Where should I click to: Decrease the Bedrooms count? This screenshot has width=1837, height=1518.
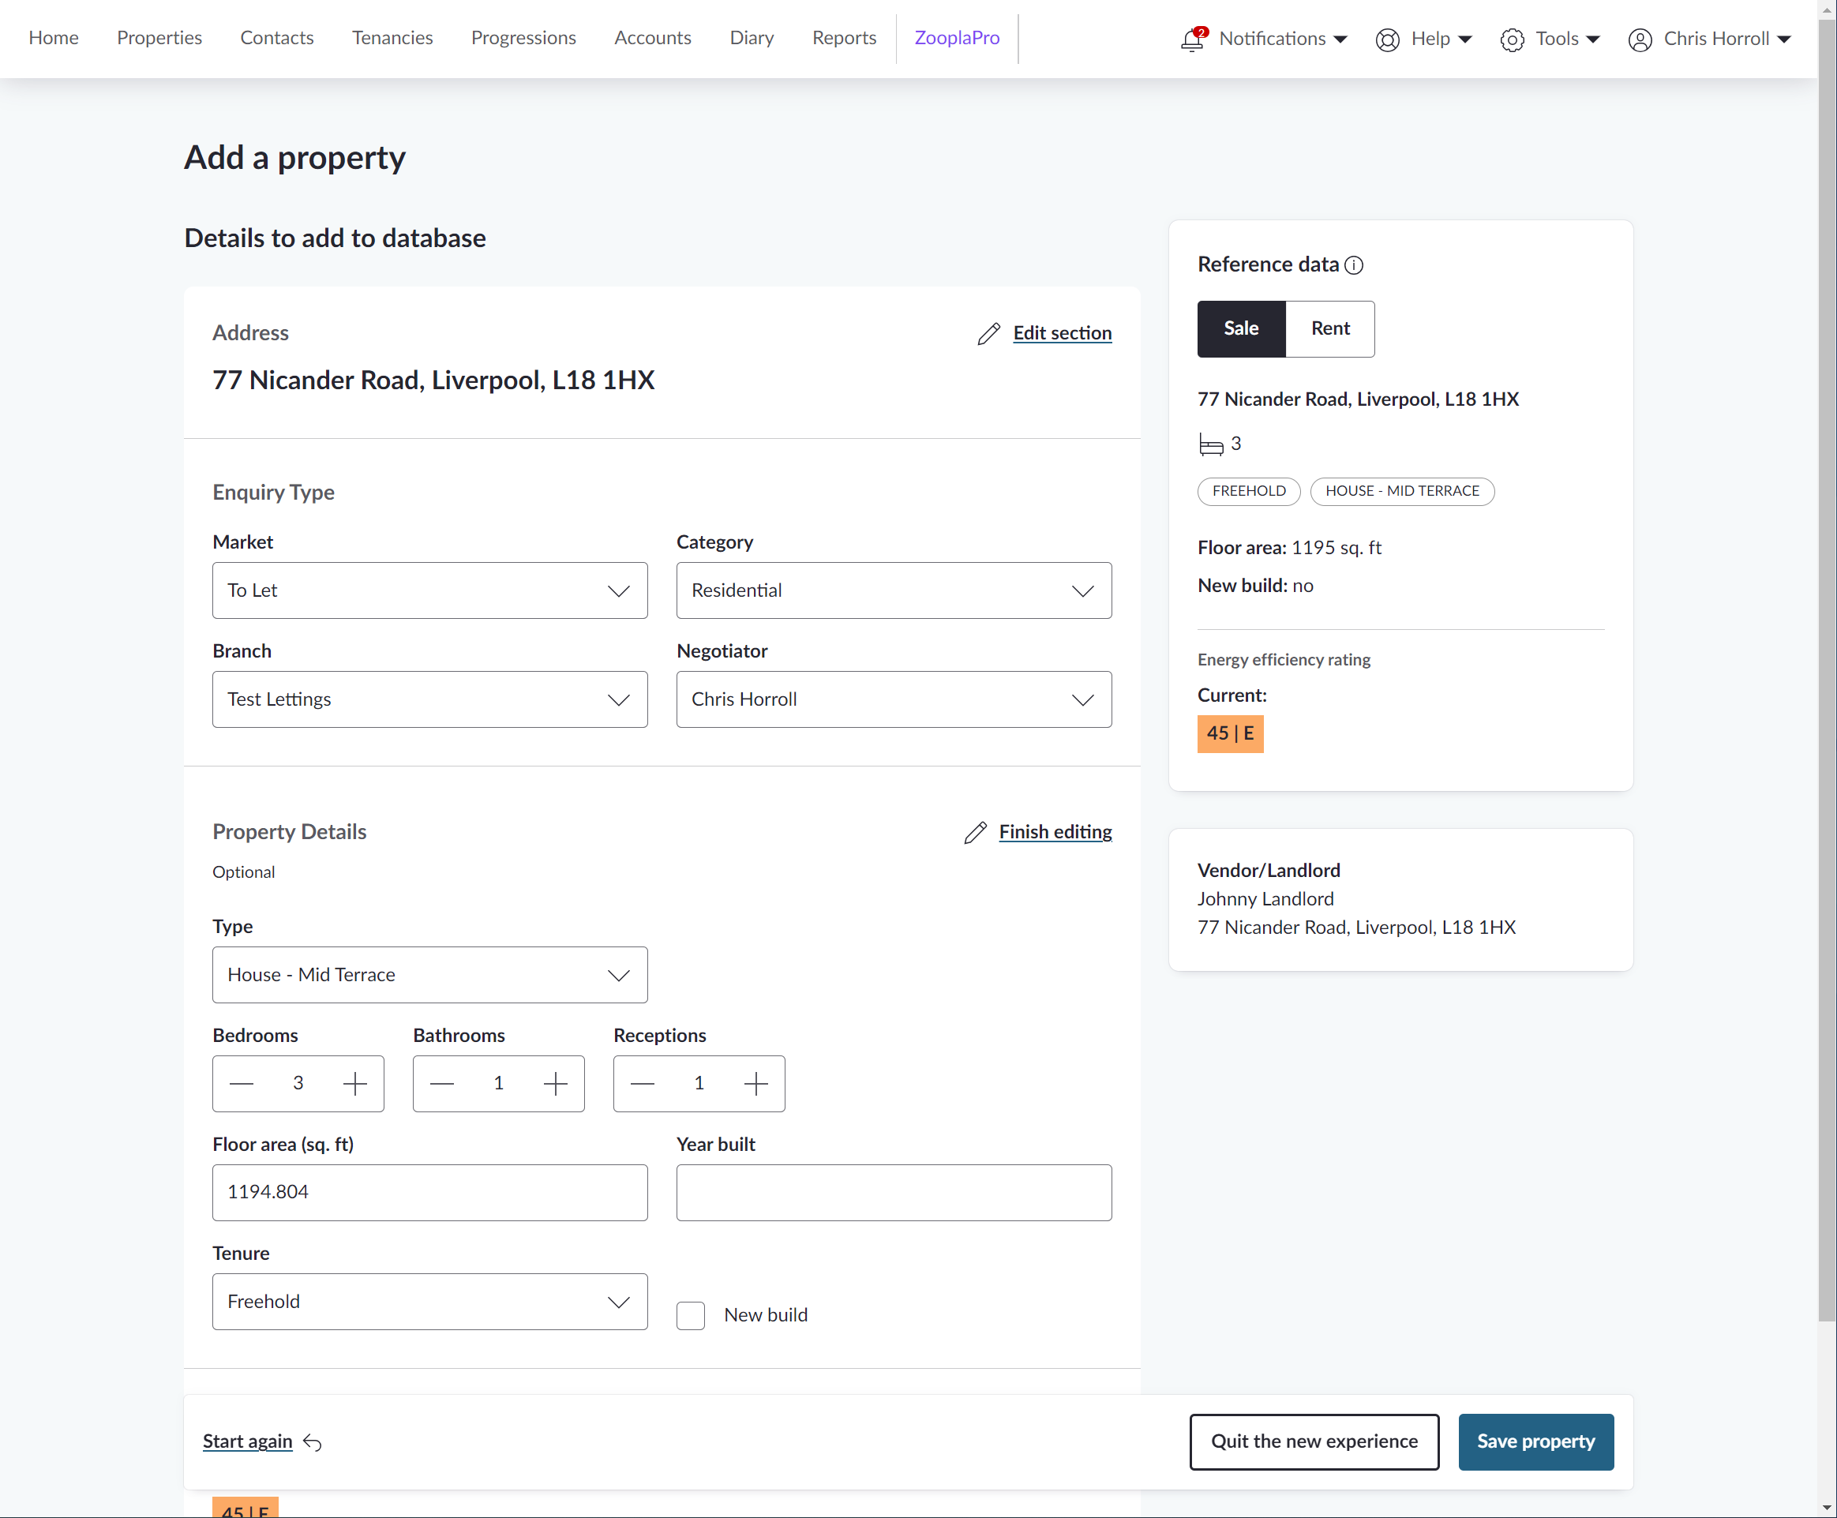(x=242, y=1083)
